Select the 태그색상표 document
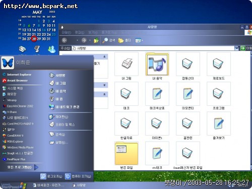The height and width of the screenshot is (189, 252). (x=157, y=96)
